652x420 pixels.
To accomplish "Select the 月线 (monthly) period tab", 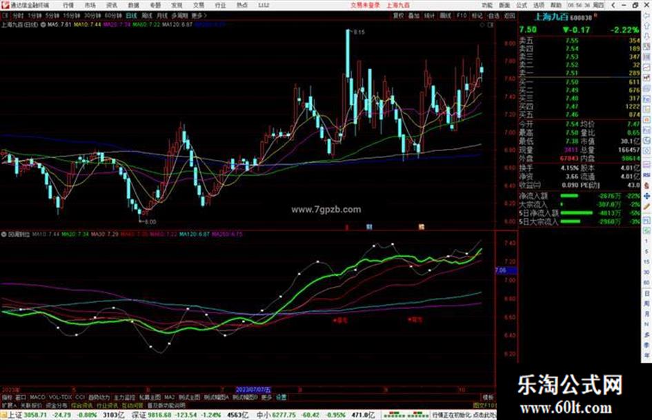I will click(161, 16).
